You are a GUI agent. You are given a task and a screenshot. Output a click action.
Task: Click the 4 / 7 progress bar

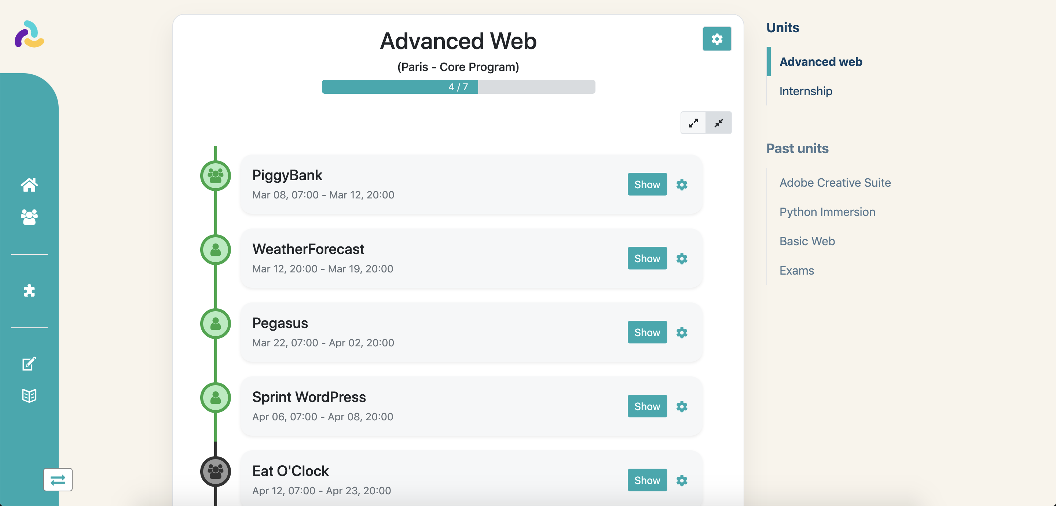[x=458, y=87]
